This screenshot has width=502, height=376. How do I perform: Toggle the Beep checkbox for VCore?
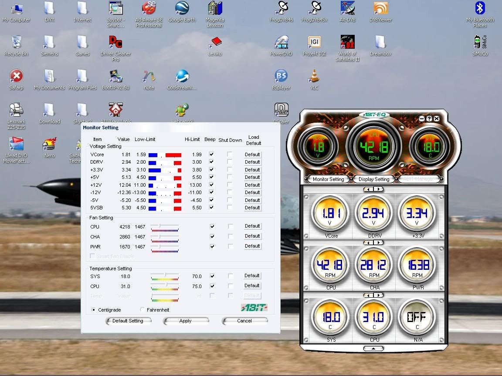click(212, 154)
